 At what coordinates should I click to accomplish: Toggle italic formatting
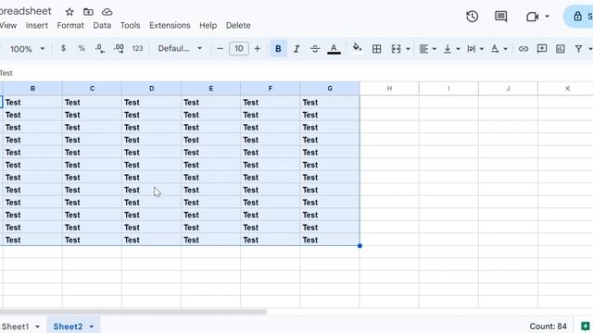(296, 49)
